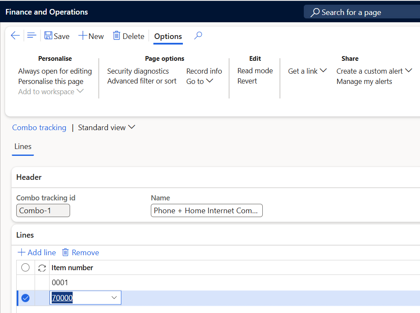Screen dimensions: 420x313
Task: Select the row checkbox for item 0001
Action: (26, 283)
